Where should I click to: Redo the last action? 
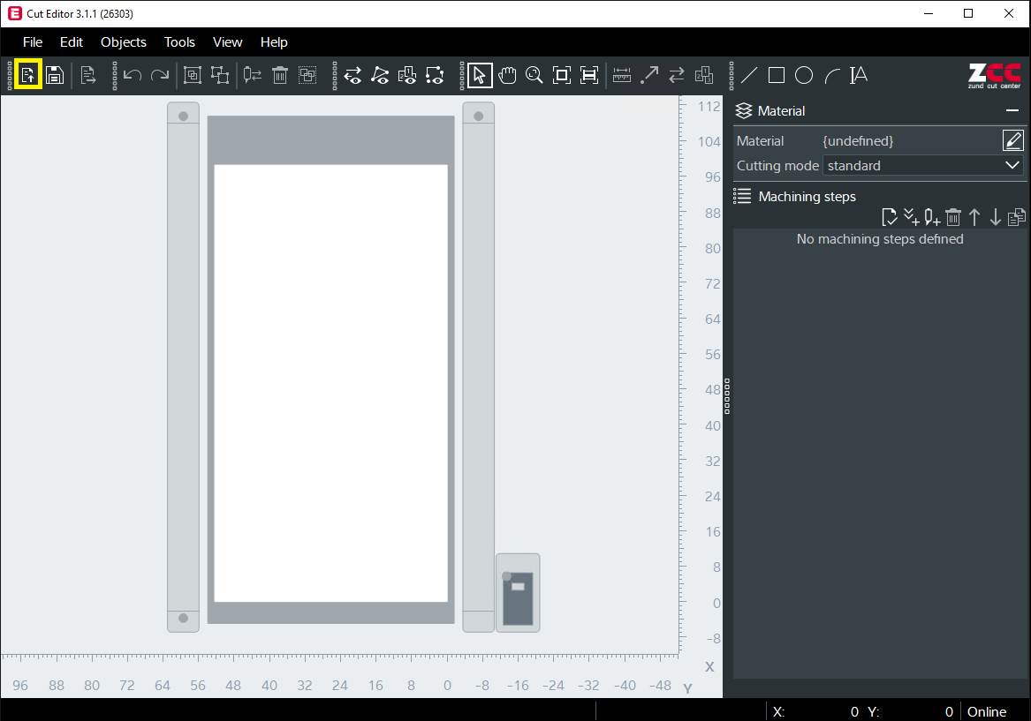coord(160,75)
